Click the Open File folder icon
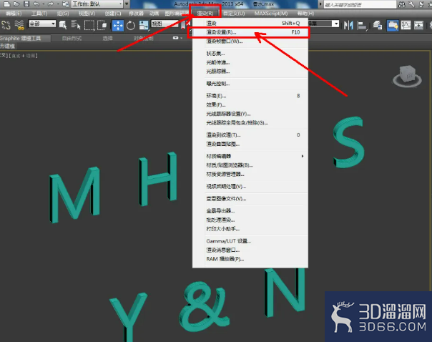This screenshot has width=432, height=342. [x=16, y=4]
